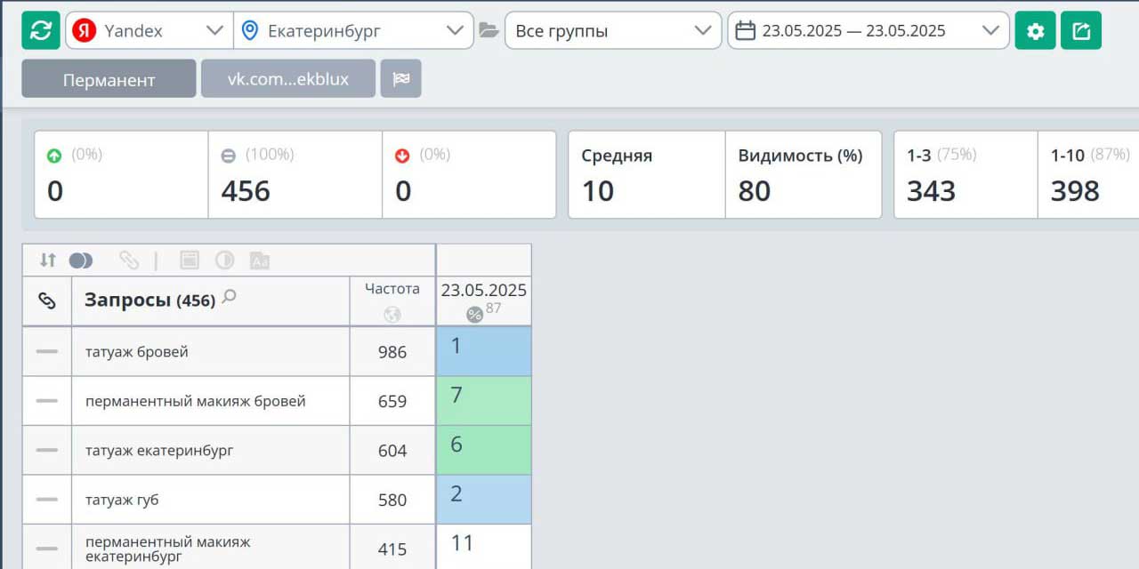The height and width of the screenshot is (569, 1139).
Task: Open the date range picker 23.05.2025
Action: point(868,30)
